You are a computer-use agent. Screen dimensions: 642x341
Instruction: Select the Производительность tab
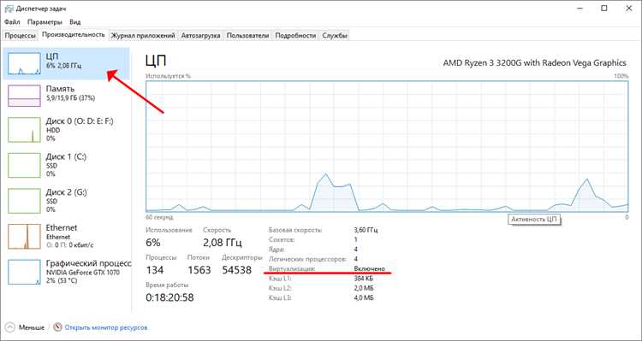coord(74,35)
